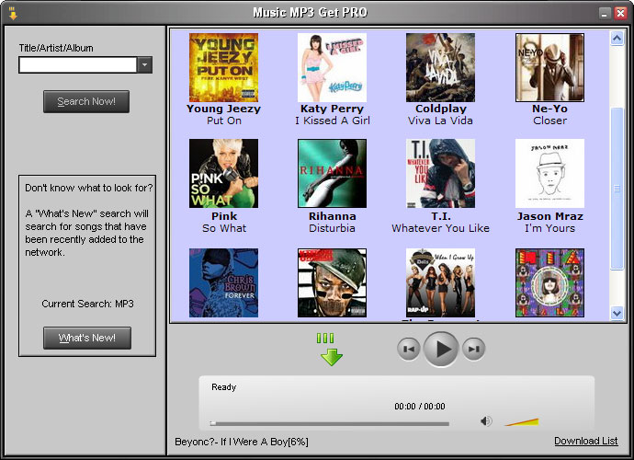The width and height of the screenshot is (634, 460).
Task: Select Pink So What album cover
Action: point(223,173)
